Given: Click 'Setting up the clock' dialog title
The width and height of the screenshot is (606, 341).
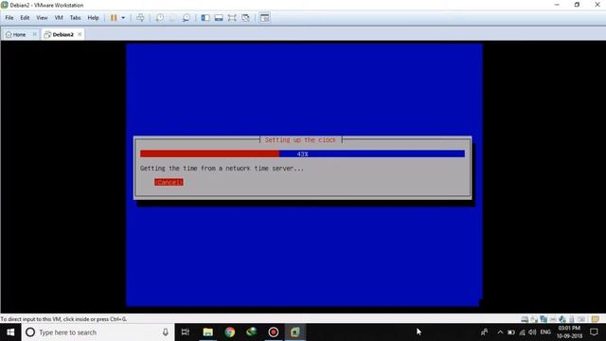Looking at the screenshot, I should coord(300,140).
